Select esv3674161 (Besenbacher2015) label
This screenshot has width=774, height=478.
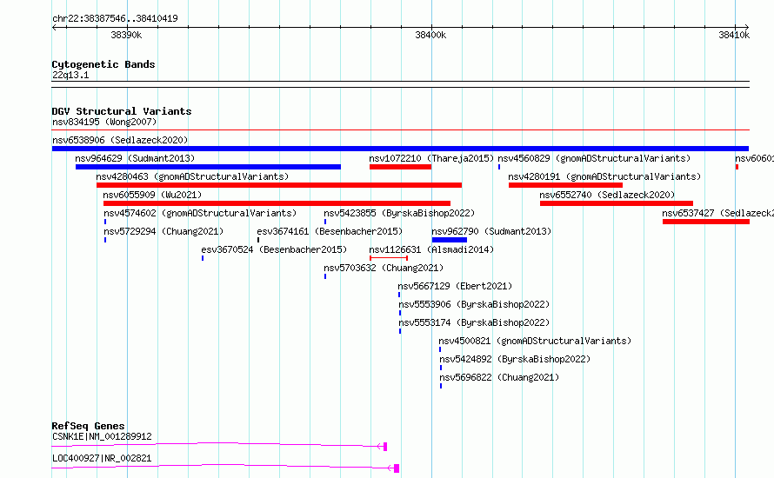coord(330,231)
